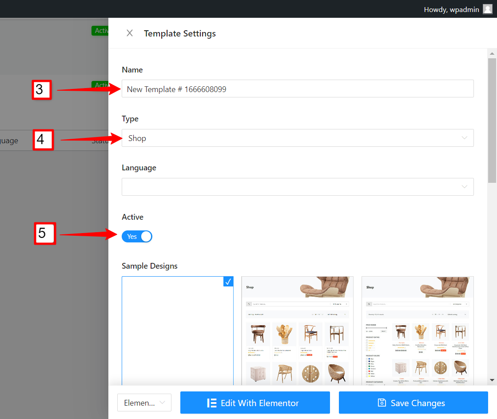Open the Howdy, wpadmin menu
The height and width of the screenshot is (419, 497).
click(451, 9)
